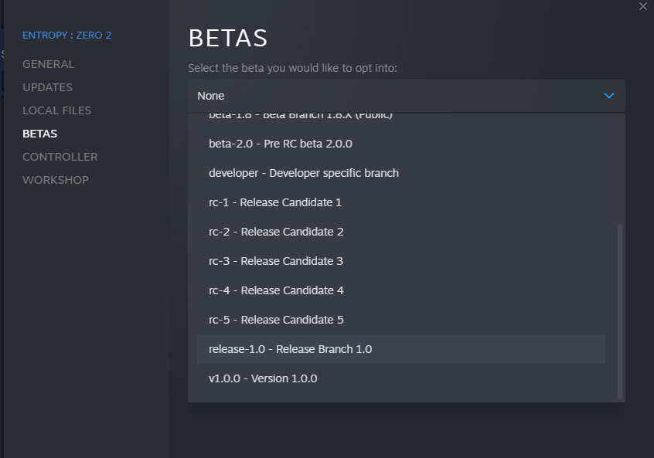
Task: Select rc-2 Release Candidate 2
Action: 276,232
